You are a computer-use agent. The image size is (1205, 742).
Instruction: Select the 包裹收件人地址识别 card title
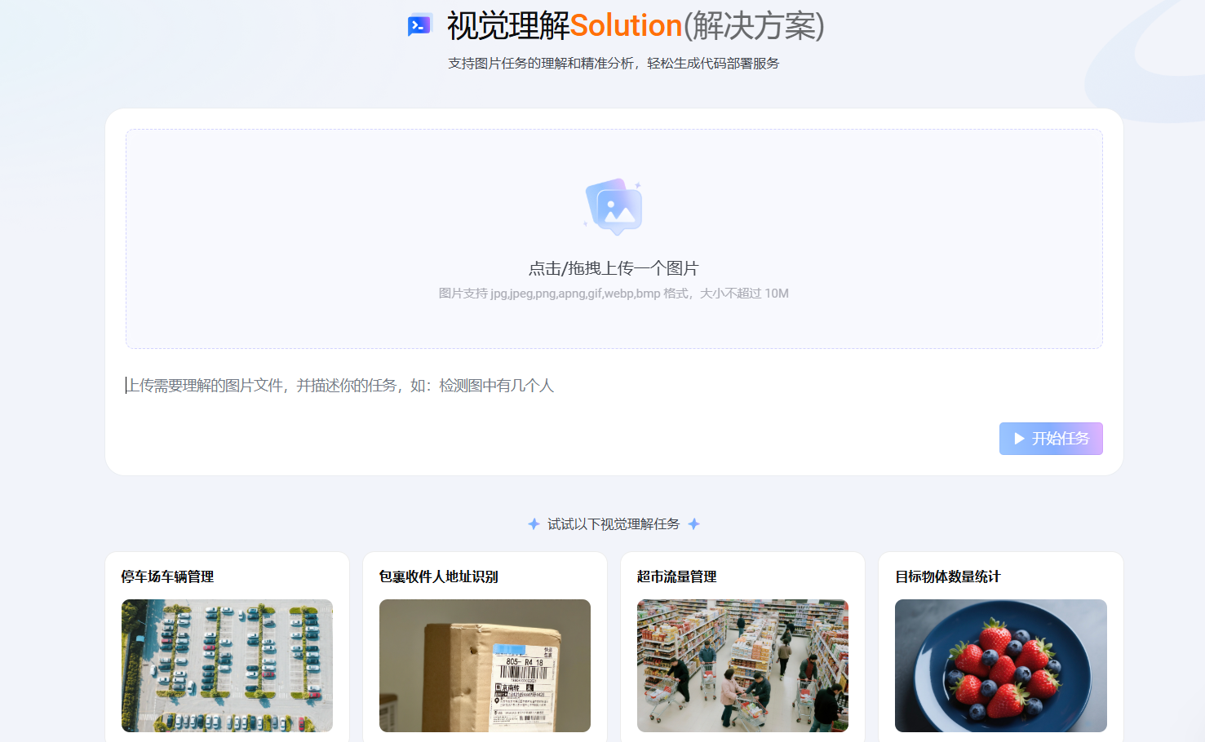click(x=438, y=576)
